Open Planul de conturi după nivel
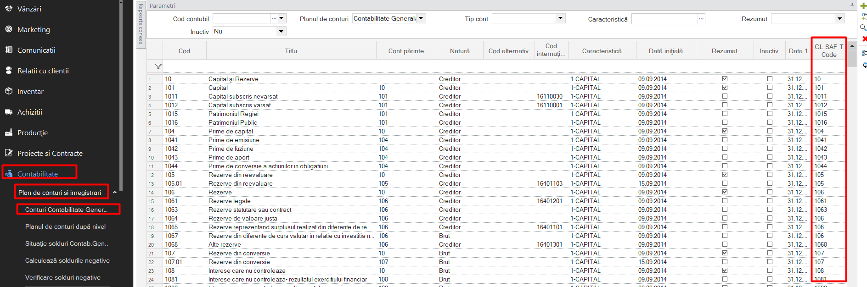867x287 pixels. [65, 226]
